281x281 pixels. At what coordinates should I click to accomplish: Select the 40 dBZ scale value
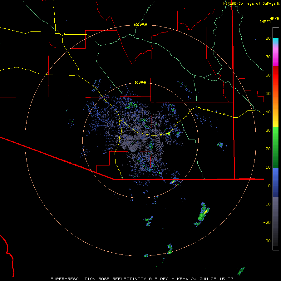pos(268,112)
